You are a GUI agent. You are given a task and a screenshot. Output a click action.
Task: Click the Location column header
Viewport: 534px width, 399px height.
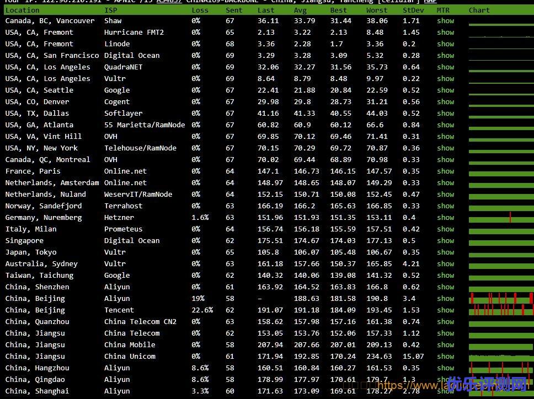point(23,10)
